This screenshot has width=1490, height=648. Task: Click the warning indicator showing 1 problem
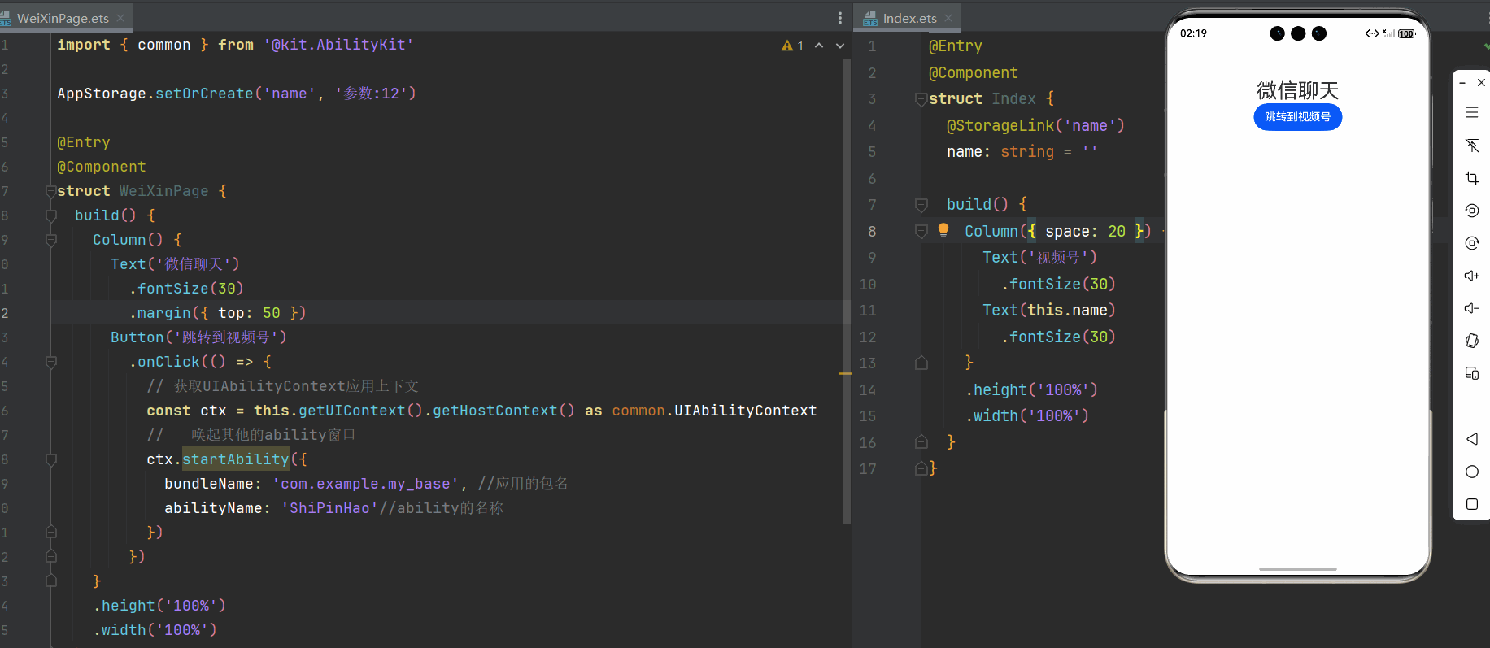pos(792,46)
